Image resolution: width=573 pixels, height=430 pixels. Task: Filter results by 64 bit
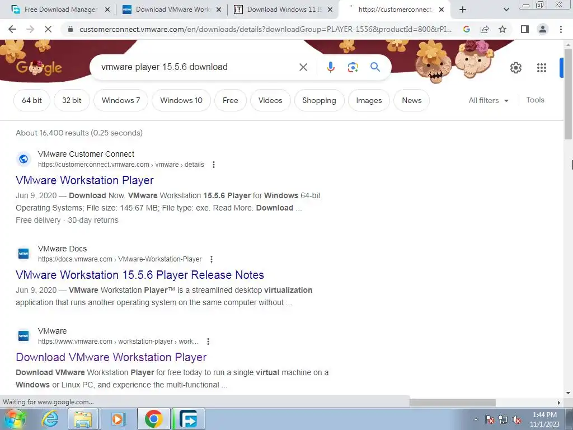click(x=32, y=100)
